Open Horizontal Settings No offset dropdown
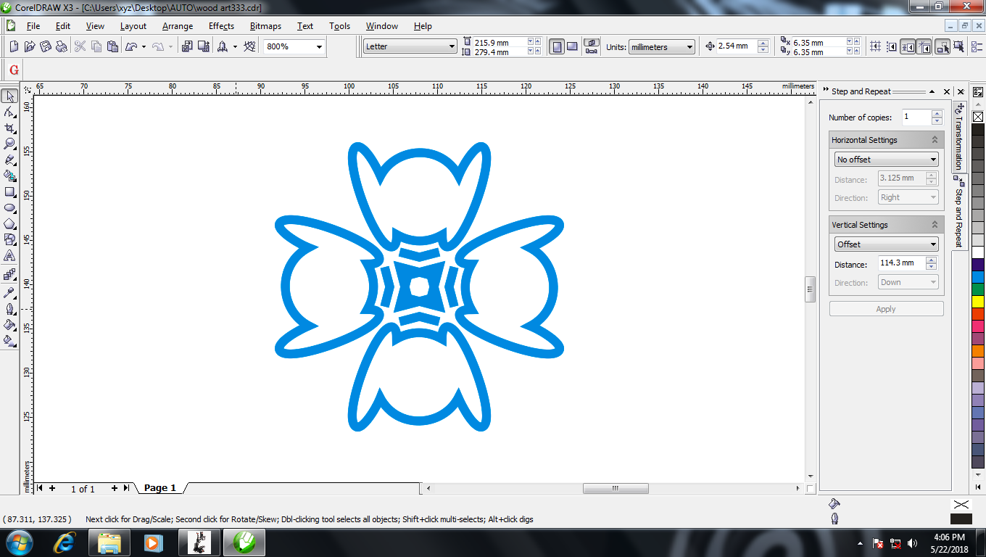This screenshot has width=986, height=557. [886, 160]
